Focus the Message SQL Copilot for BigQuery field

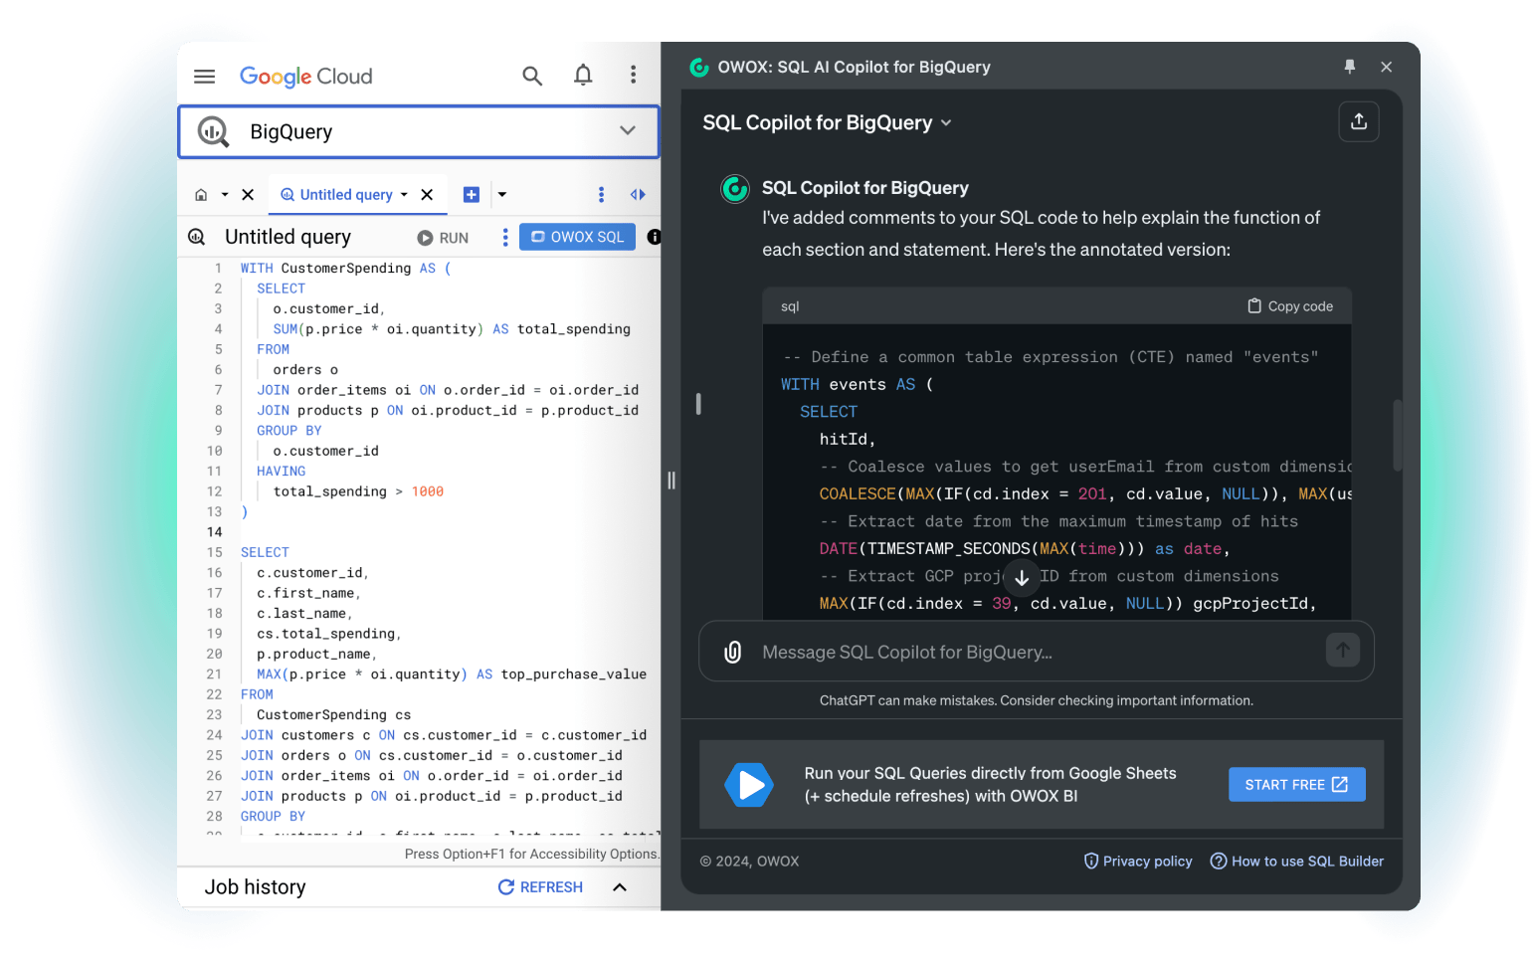tap(1035, 653)
